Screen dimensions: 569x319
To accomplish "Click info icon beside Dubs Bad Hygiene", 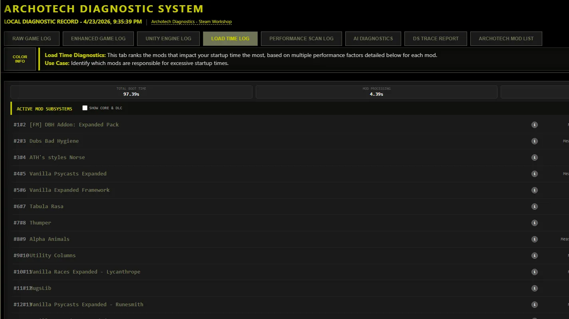I will click(x=534, y=141).
